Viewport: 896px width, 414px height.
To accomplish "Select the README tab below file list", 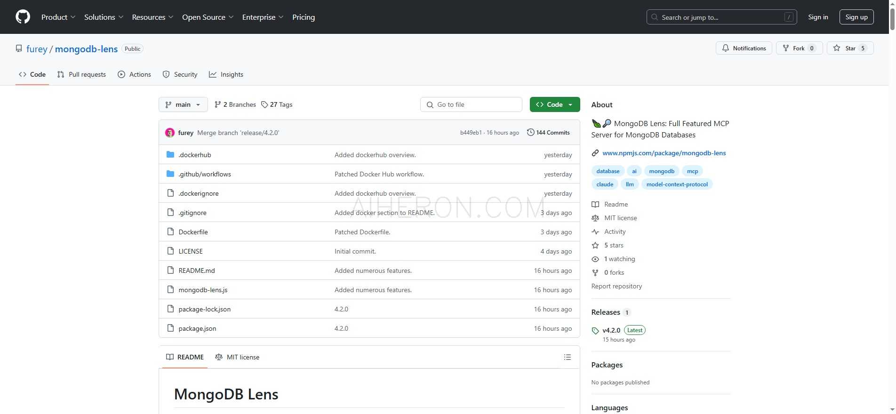I will [x=185, y=357].
